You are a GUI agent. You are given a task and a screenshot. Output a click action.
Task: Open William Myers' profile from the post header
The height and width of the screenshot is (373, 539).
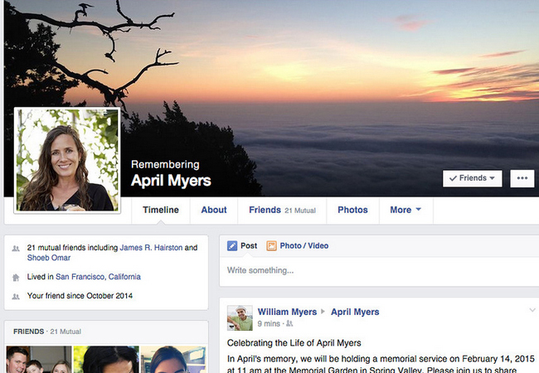click(287, 312)
